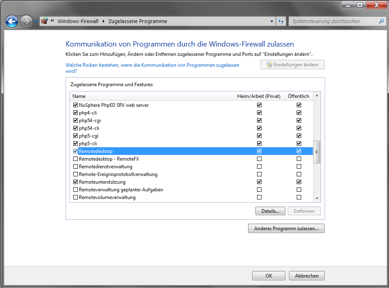Expand the address bar history dropdown
Screen dimensions: 389x288
[x=272, y=21]
